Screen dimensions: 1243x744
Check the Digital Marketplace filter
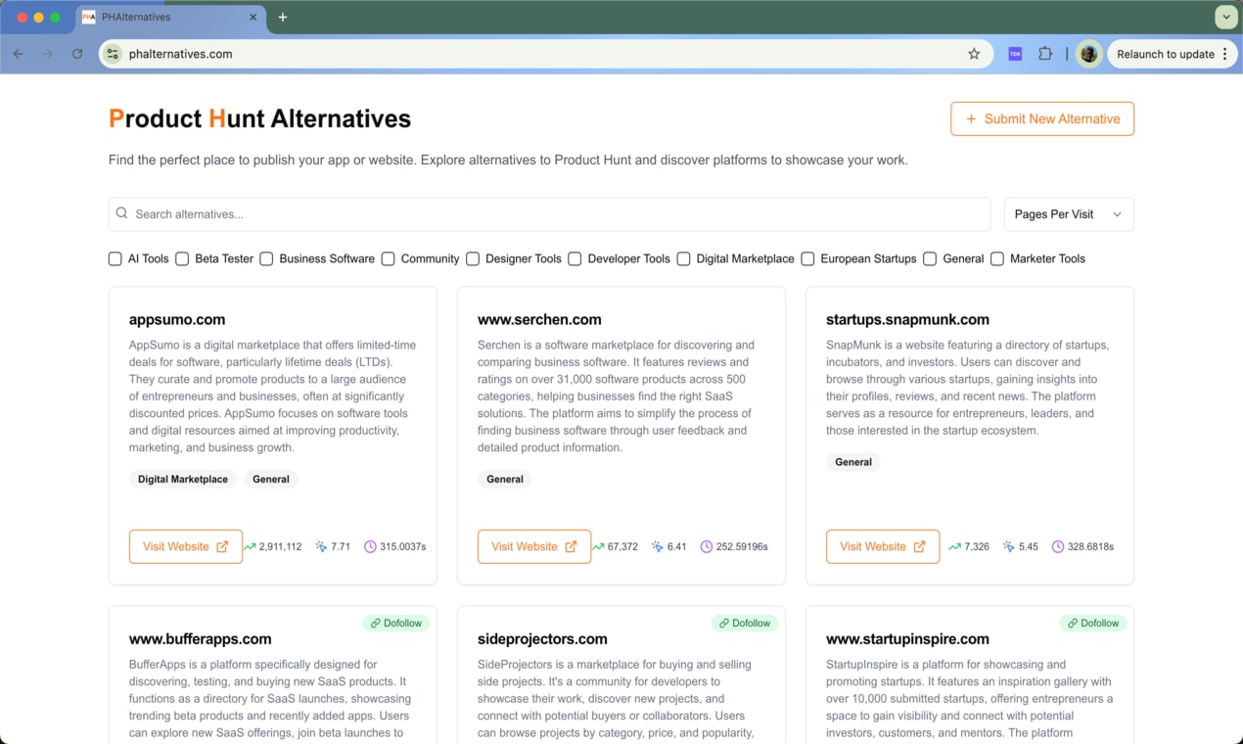pos(683,258)
